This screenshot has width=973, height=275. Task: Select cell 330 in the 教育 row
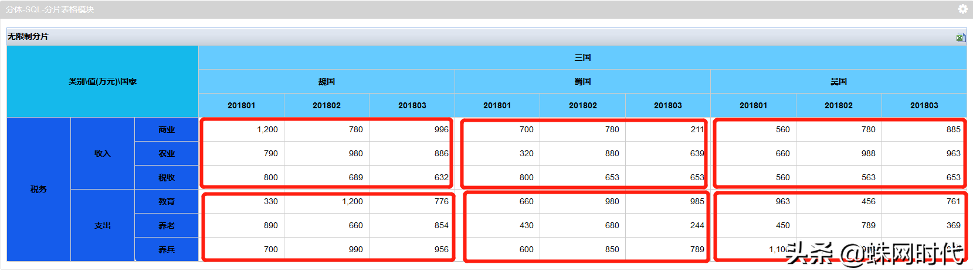(241, 201)
